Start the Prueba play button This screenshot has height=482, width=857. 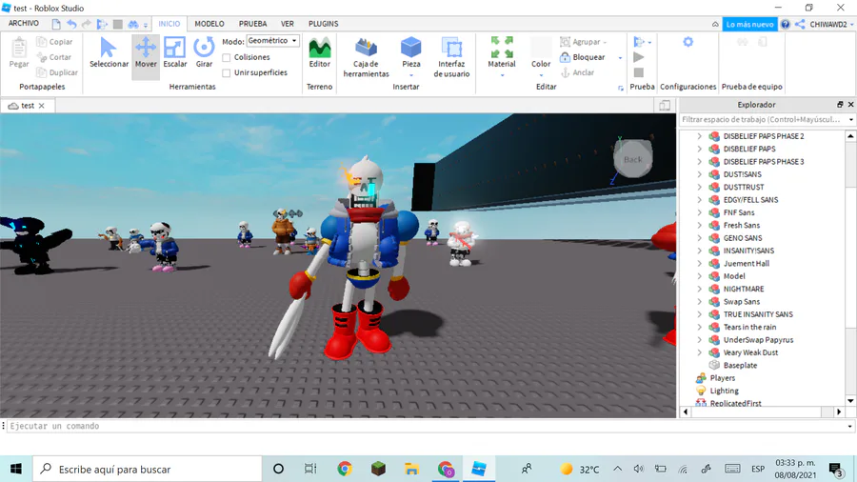[638, 57]
